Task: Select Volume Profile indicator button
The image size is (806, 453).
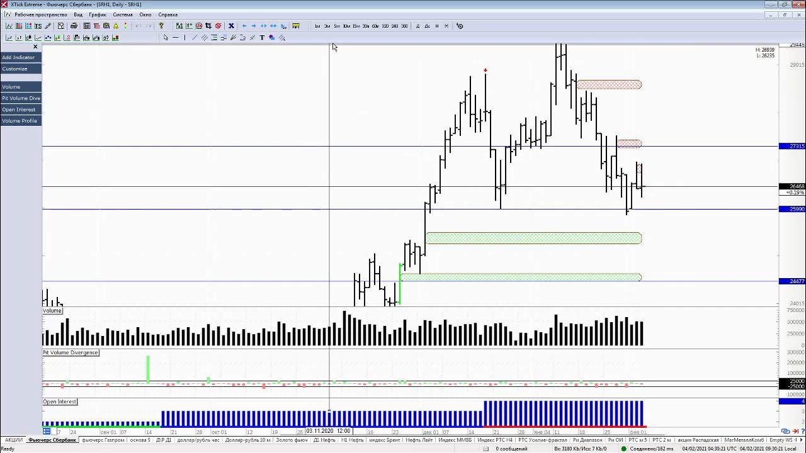Action: pyautogui.click(x=21, y=121)
